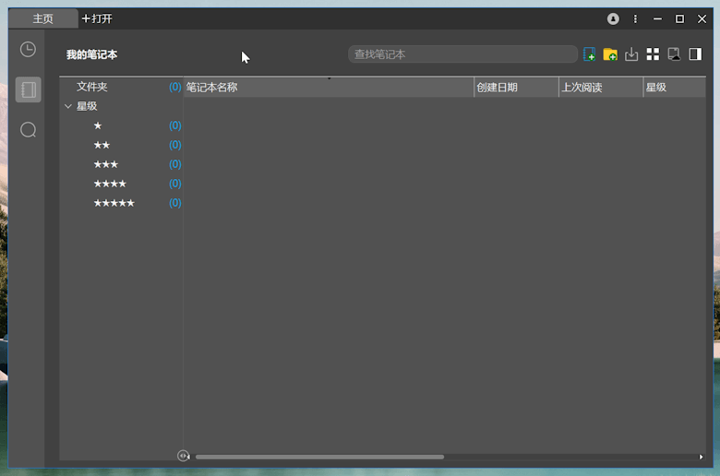Click the notebook cover image icon

point(674,54)
